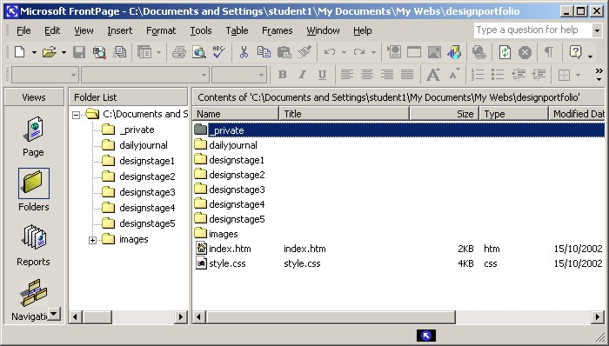Click the Insert Table icon
This screenshot has width=609, height=346.
(x=414, y=52)
